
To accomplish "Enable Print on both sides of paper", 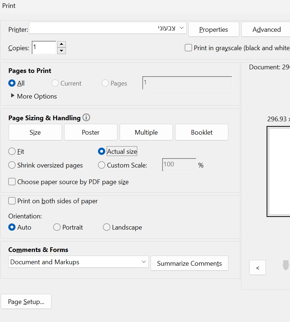I will [12, 201].
